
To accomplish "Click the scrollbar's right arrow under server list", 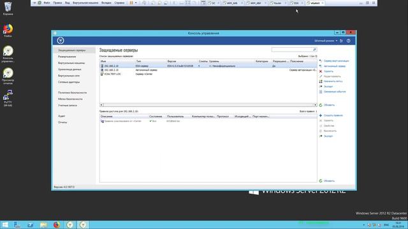I will click(x=315, y=105).
